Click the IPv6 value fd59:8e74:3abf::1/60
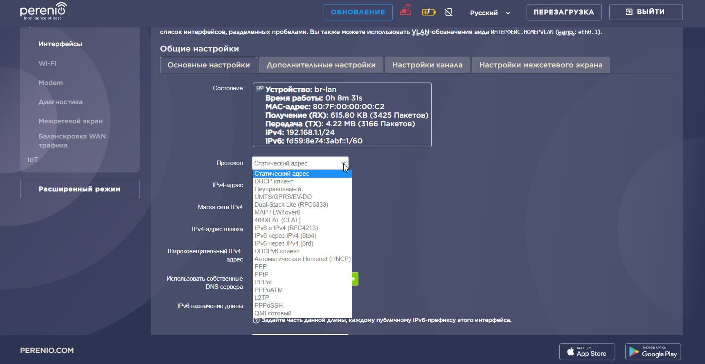 [x=324, y=141]
